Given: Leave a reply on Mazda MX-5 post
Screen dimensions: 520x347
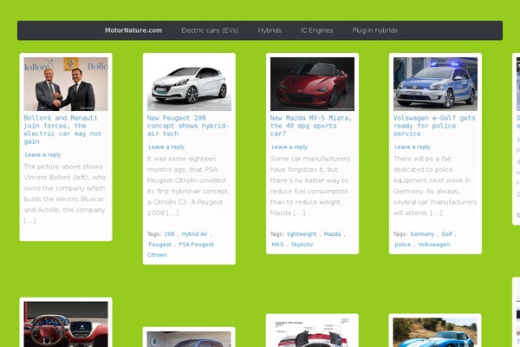Looking at the screenshot, I should (x=289, y=147).
